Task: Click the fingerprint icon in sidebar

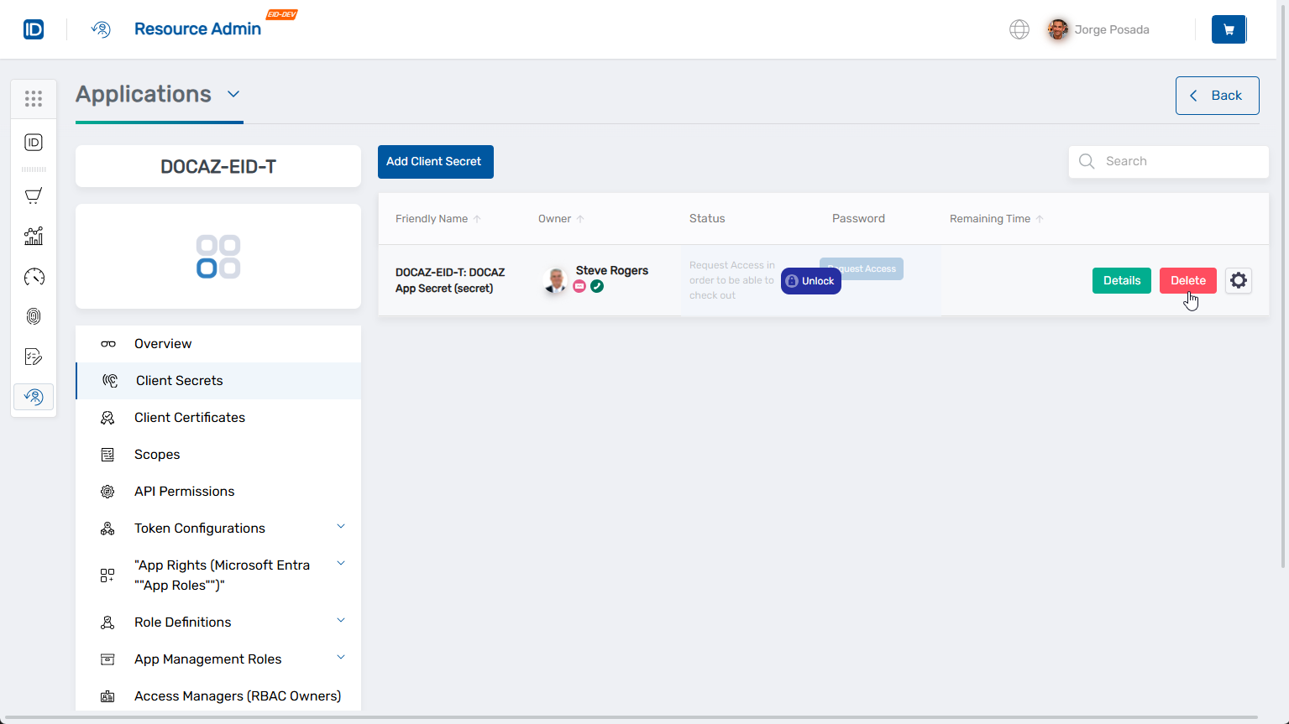Action: 34,316
